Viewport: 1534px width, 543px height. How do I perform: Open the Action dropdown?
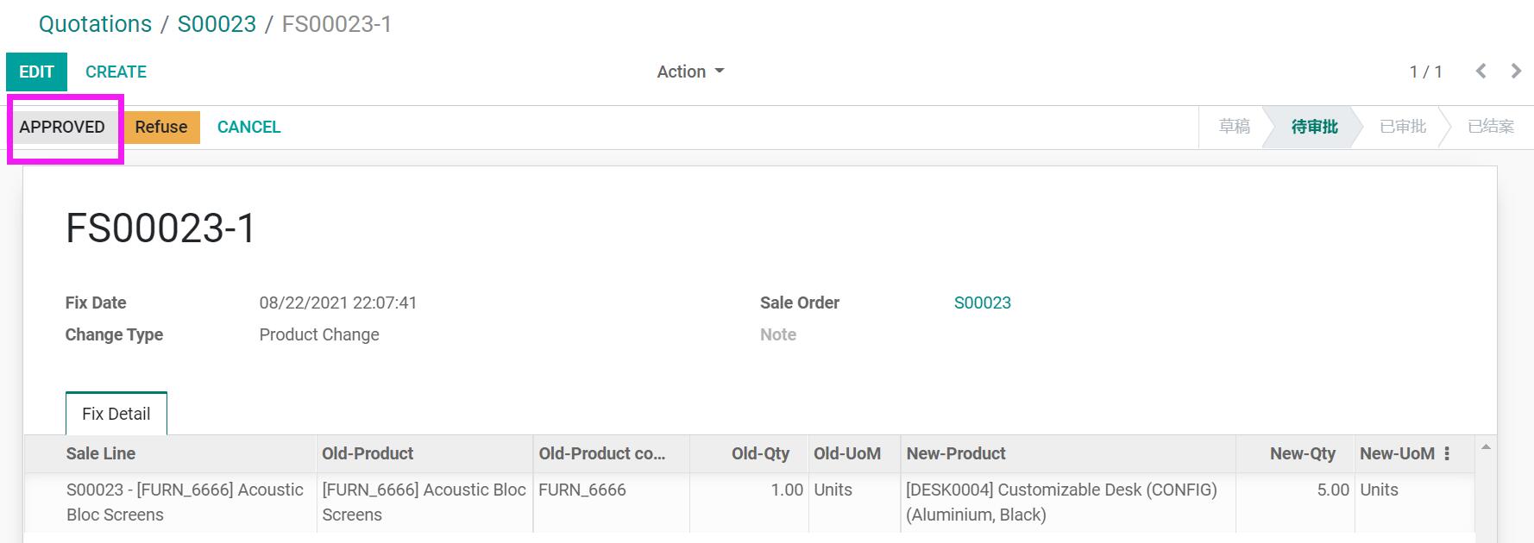coord(690,72)
